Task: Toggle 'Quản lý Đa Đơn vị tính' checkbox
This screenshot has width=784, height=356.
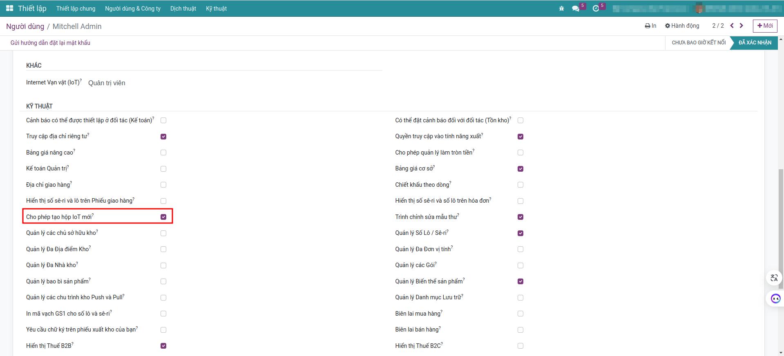Action: (x=520, y=249)
